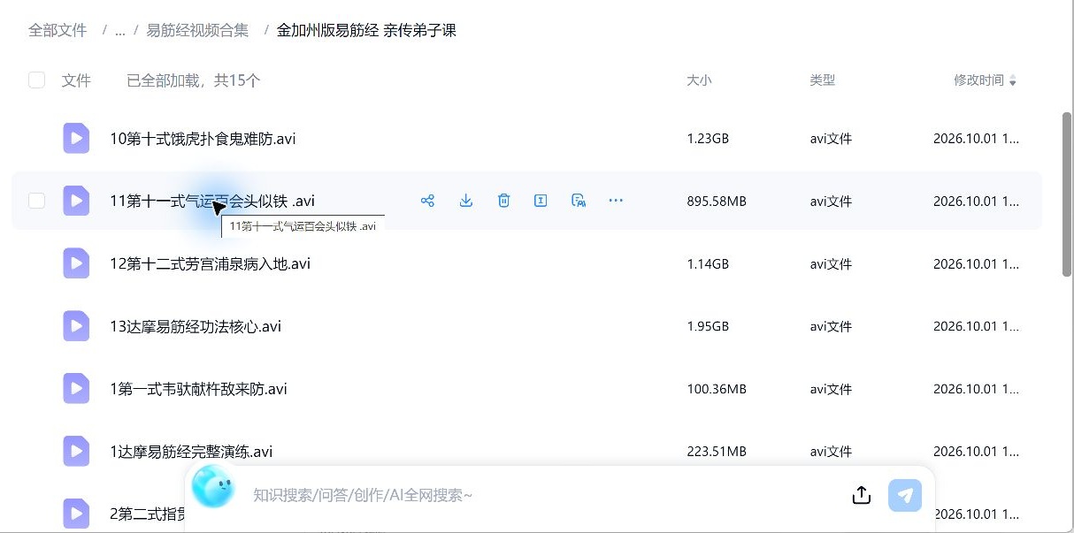Navigate to 易筋经视频合集 breadcrumb folder
This screenshot has width=1074, height=533.
click(x=199, y=31)
